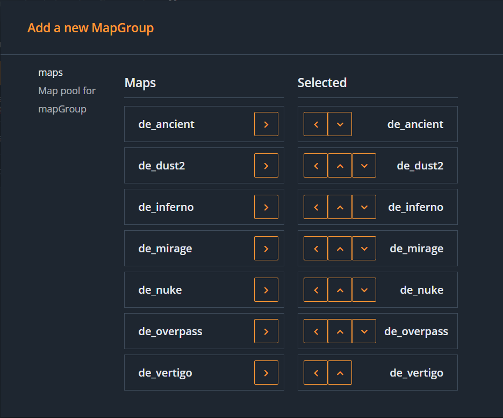Shift selected de_nuke up in order
The height and width of the screenshot is (418, 503).
tap(340, 290)
